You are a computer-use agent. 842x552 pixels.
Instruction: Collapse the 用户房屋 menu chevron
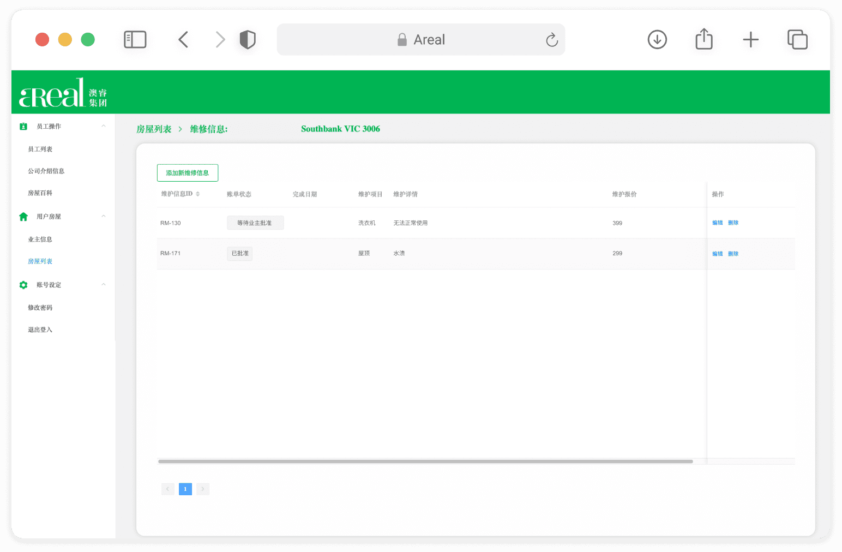tap(104, 217)
